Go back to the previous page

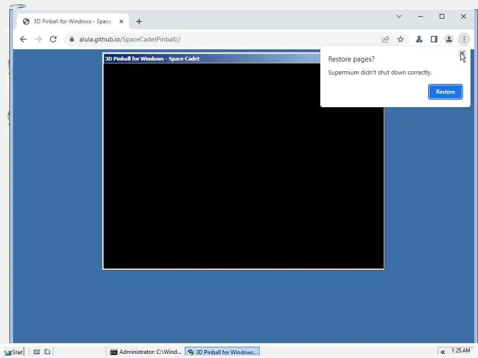[23, 39]
